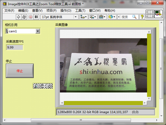The image size is (166, 125).
Task: Click the window scroll right arrow at bottom
Action: pos(157,120)
